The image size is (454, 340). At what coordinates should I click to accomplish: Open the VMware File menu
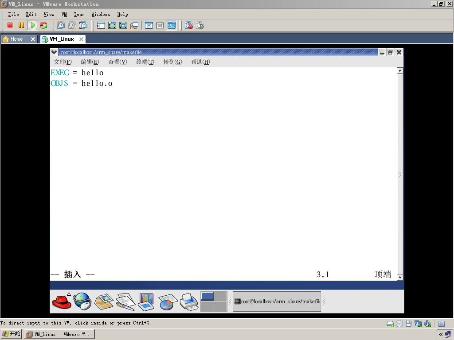[13, 14]
